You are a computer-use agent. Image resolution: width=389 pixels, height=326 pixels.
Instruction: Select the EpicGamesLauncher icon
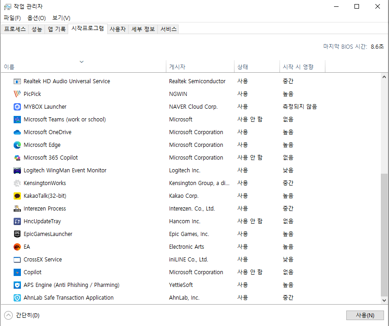17,234
